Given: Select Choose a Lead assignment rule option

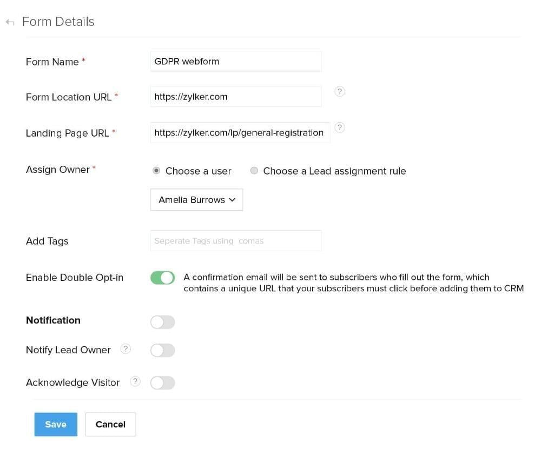Looking at the screenshot, I should point(254,171).
